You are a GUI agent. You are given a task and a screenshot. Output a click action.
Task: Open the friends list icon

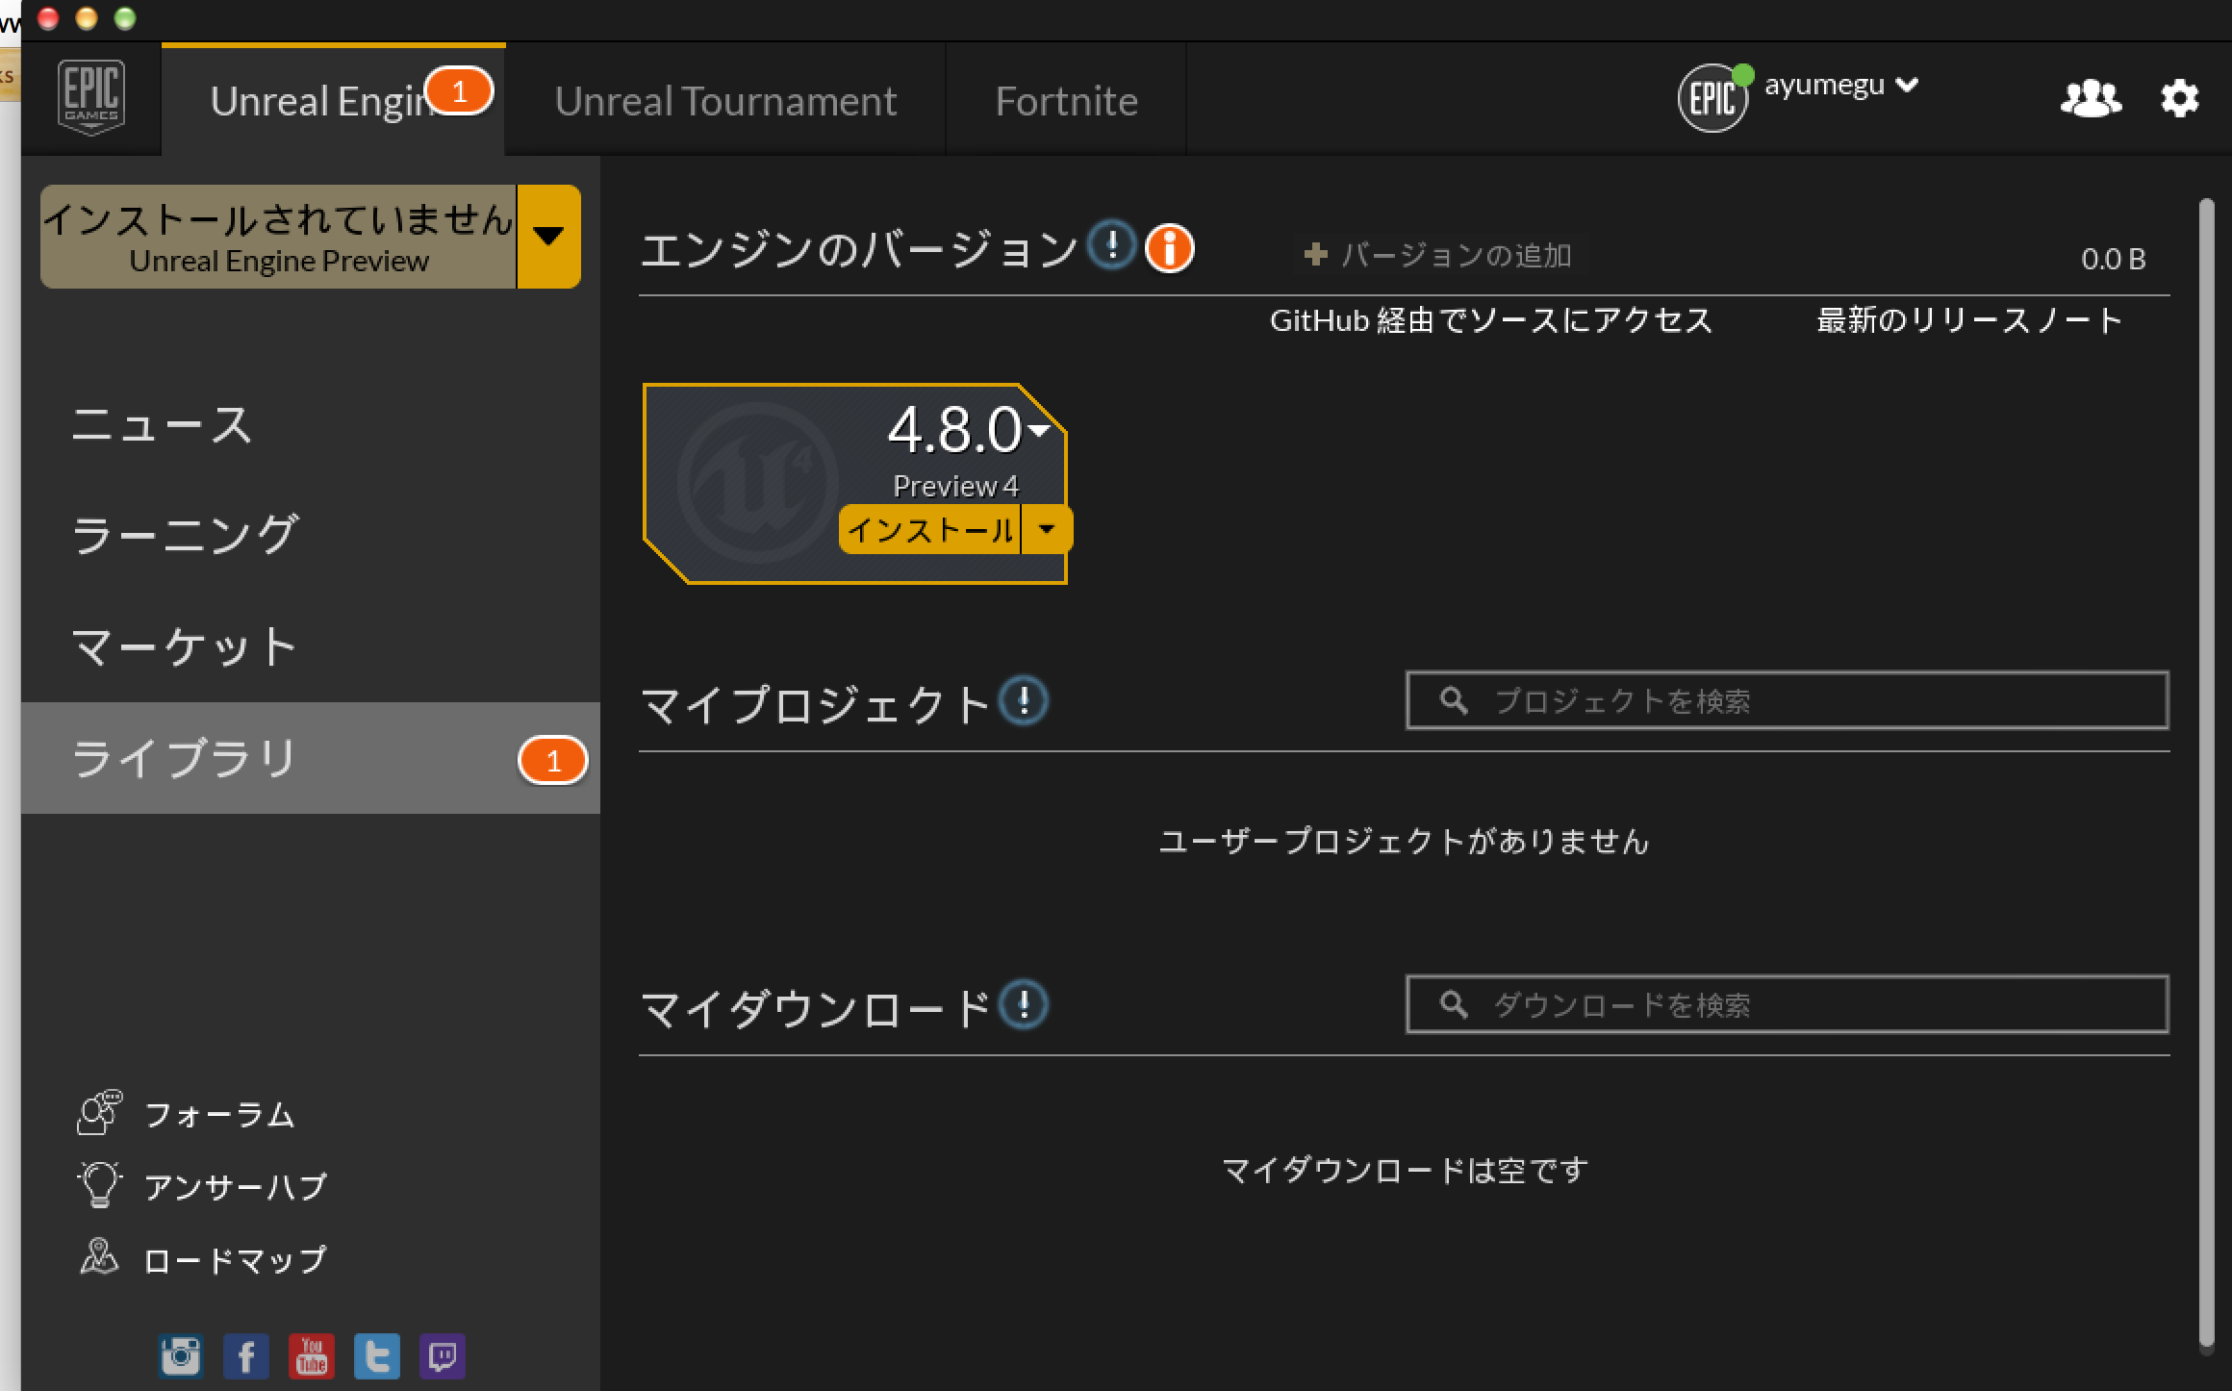(2091, 98)
